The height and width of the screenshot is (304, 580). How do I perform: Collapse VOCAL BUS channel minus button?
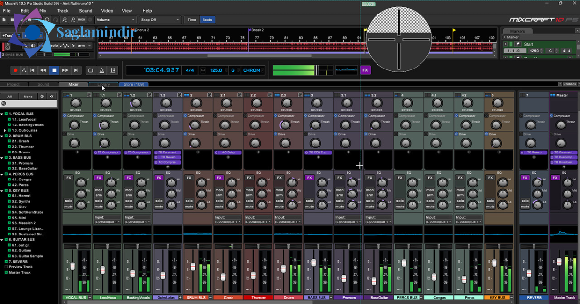coord(90,298)
